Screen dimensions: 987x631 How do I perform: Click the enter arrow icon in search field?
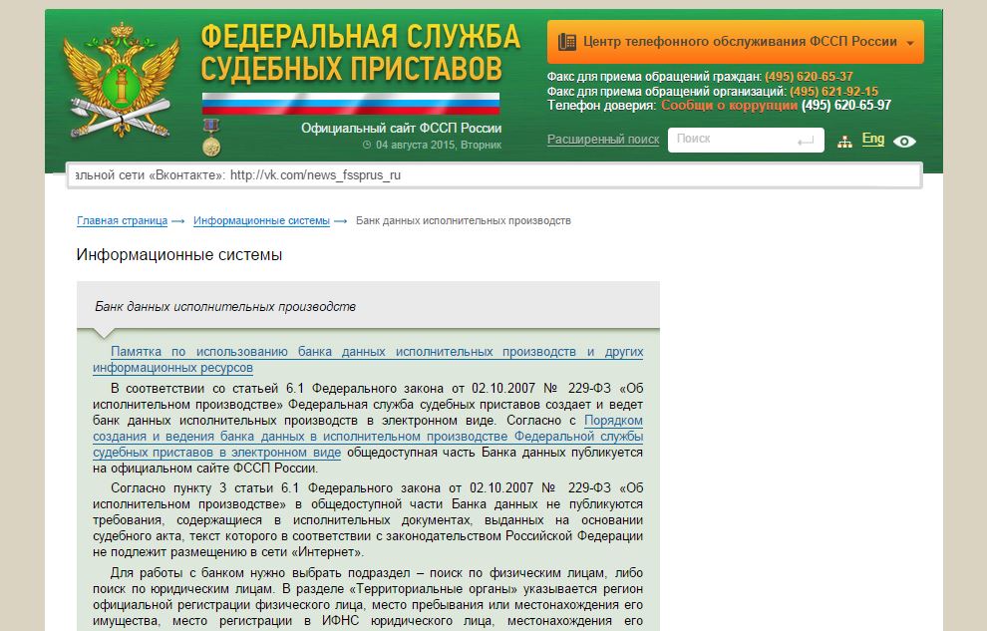(806, 141)
